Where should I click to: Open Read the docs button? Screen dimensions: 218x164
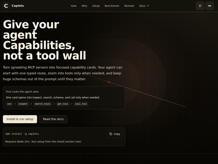[53, 119]
